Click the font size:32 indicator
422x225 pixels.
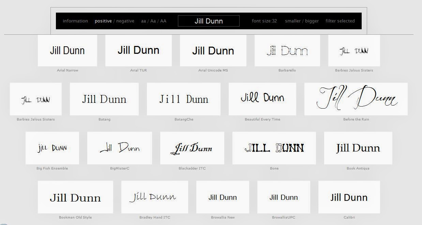pyautogui.click(x=264, y=21)
